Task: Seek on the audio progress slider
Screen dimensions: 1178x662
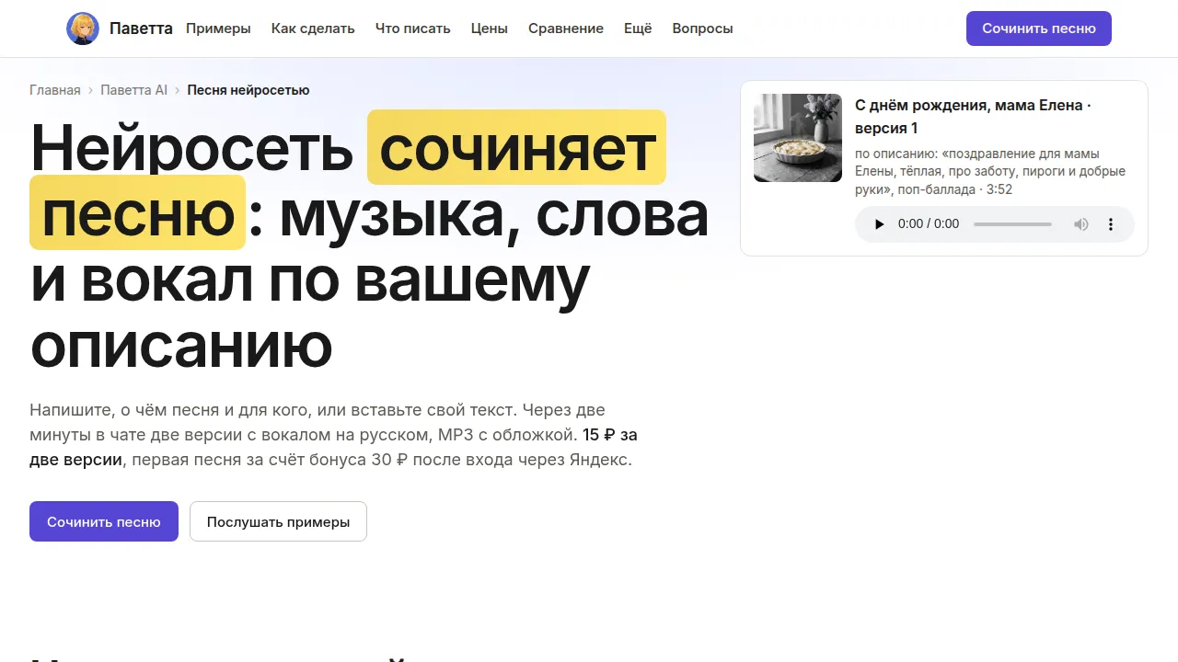Action: [x=1012, y=224]
